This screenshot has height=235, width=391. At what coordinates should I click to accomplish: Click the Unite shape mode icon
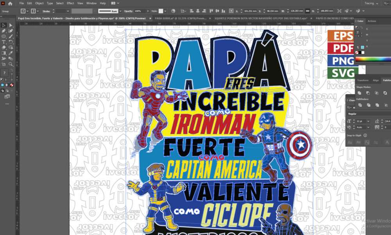[359, 93]
